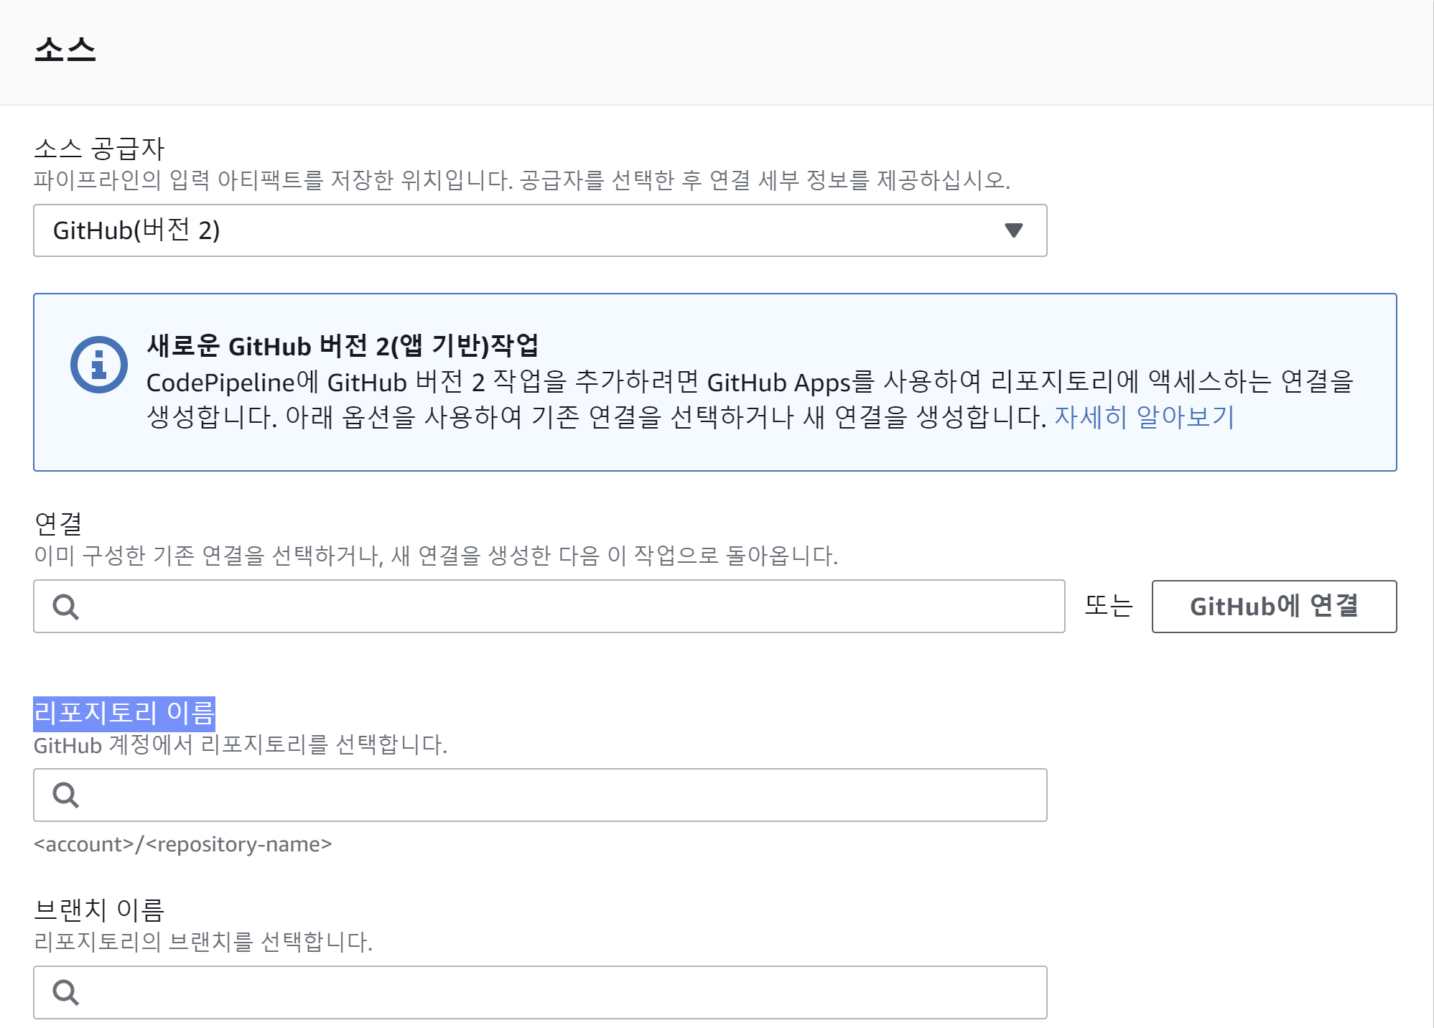Click the 새로운 GitHub 버전 2(앱 기반)작업 heading

coord(343,346)
